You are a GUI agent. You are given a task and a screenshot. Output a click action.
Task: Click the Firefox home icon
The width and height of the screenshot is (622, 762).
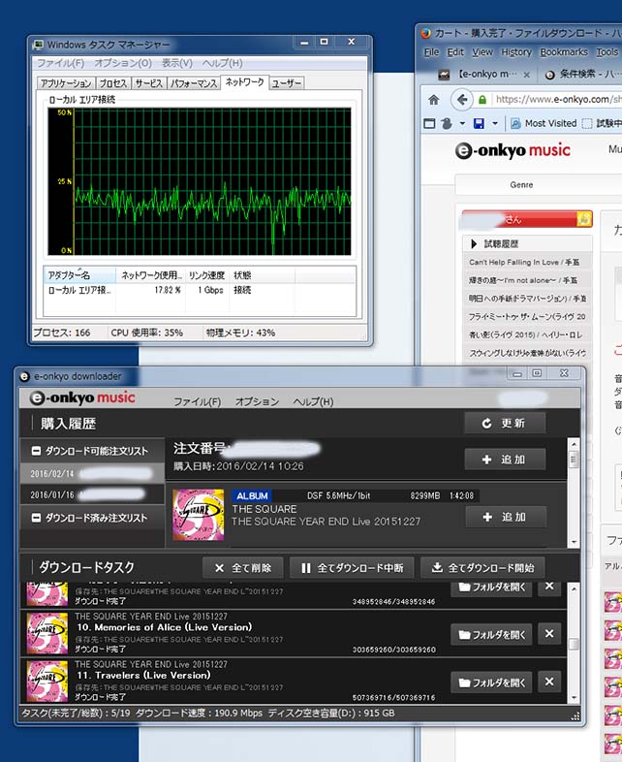[x=434, y=100]
